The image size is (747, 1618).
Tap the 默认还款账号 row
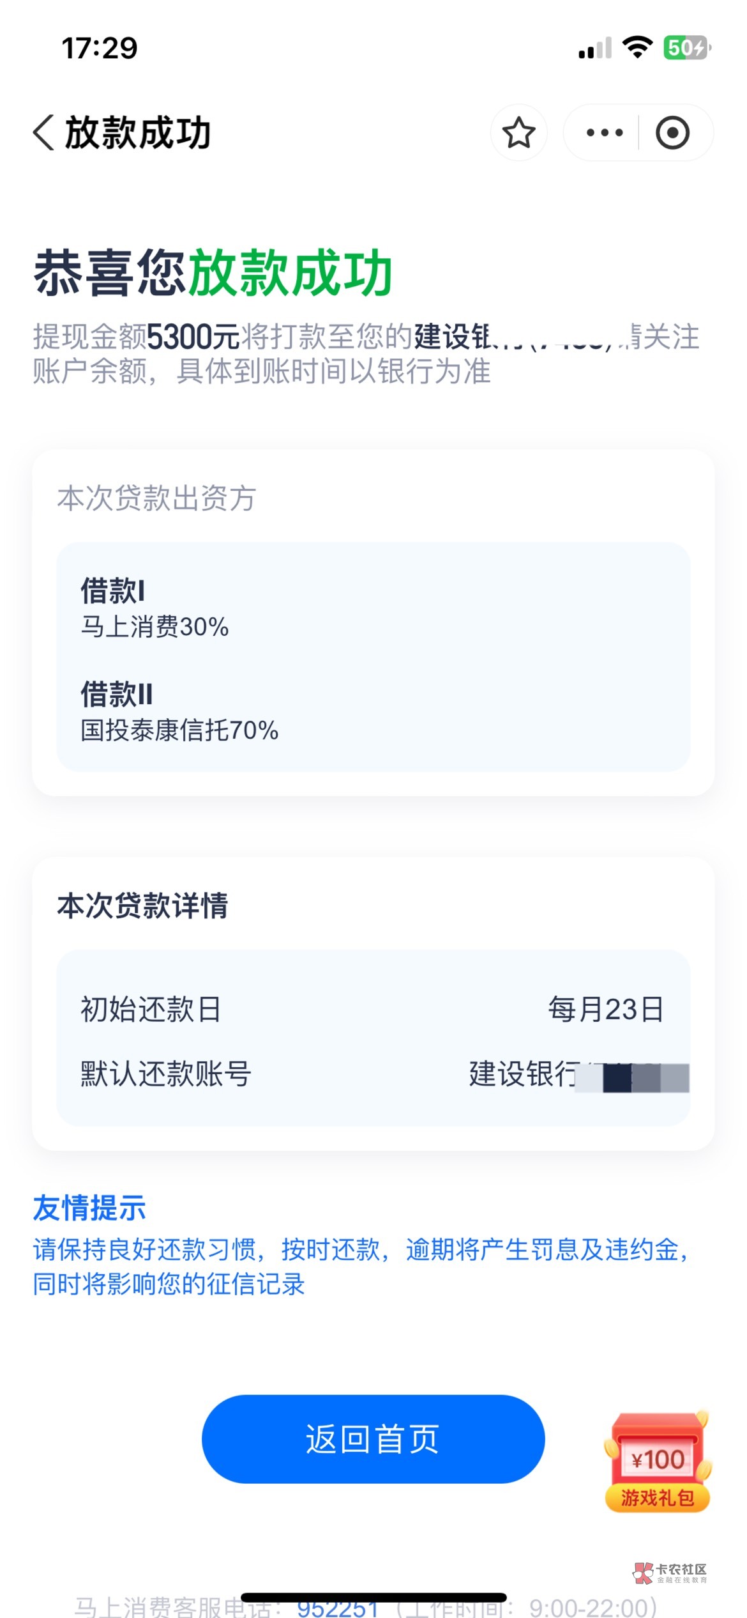373,1074
